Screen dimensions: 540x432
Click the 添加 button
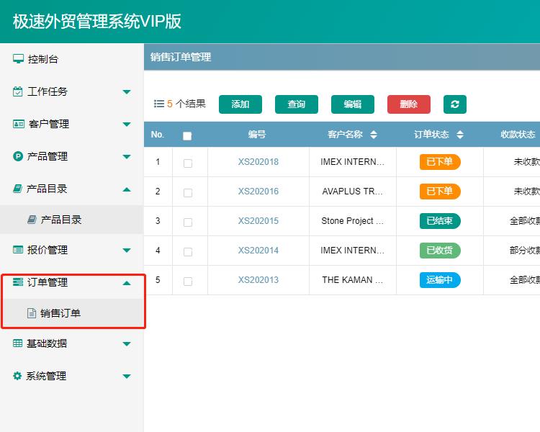(240, 104)
